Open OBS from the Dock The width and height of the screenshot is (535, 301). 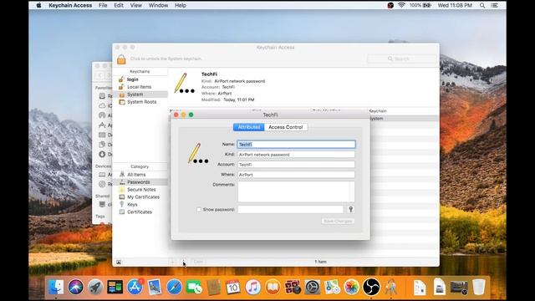[371, 287]
